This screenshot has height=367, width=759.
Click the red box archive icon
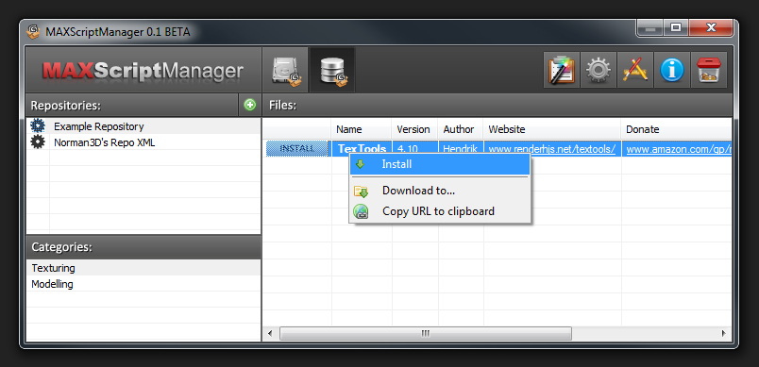coord(709,70)
